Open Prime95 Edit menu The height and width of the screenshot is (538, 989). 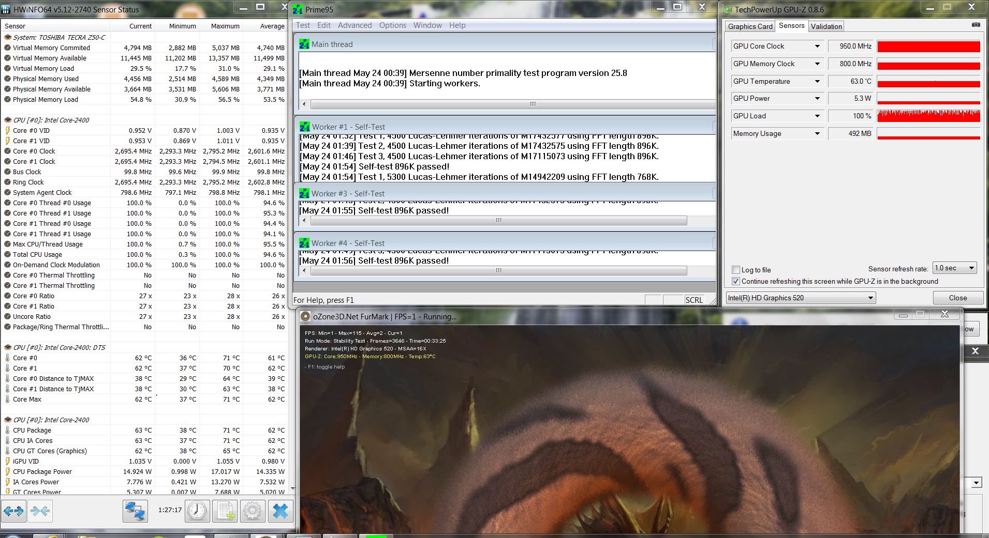coord(324,25)
